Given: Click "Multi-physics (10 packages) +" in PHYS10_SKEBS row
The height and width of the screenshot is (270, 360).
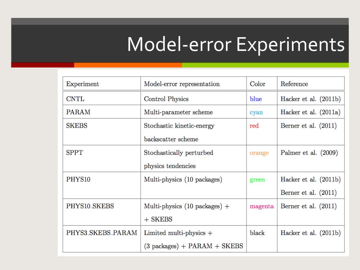Looking at the screenshot, I should point(187,206).
